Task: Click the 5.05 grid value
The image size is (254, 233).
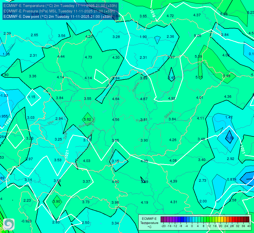Action: tap(198, 36)
